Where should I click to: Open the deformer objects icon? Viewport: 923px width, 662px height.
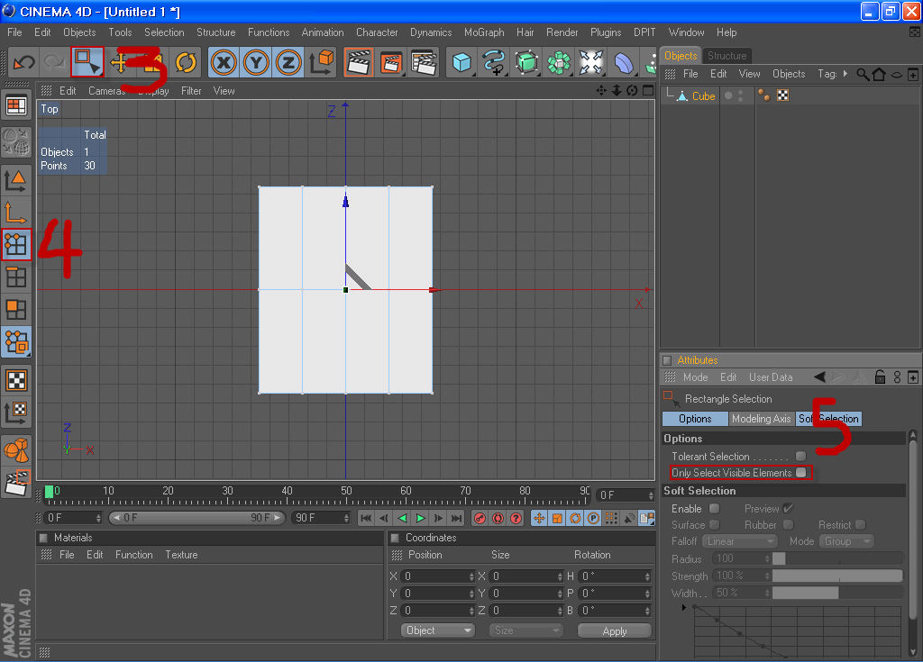click(x=624, y=62)
